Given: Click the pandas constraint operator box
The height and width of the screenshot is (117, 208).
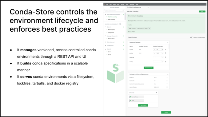Looking at the screenshot, I should pos(154,53).
